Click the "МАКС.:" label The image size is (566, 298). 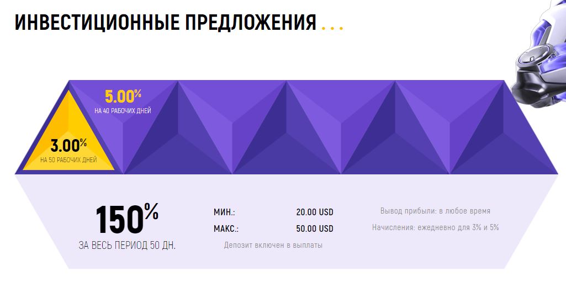(226, 228)
